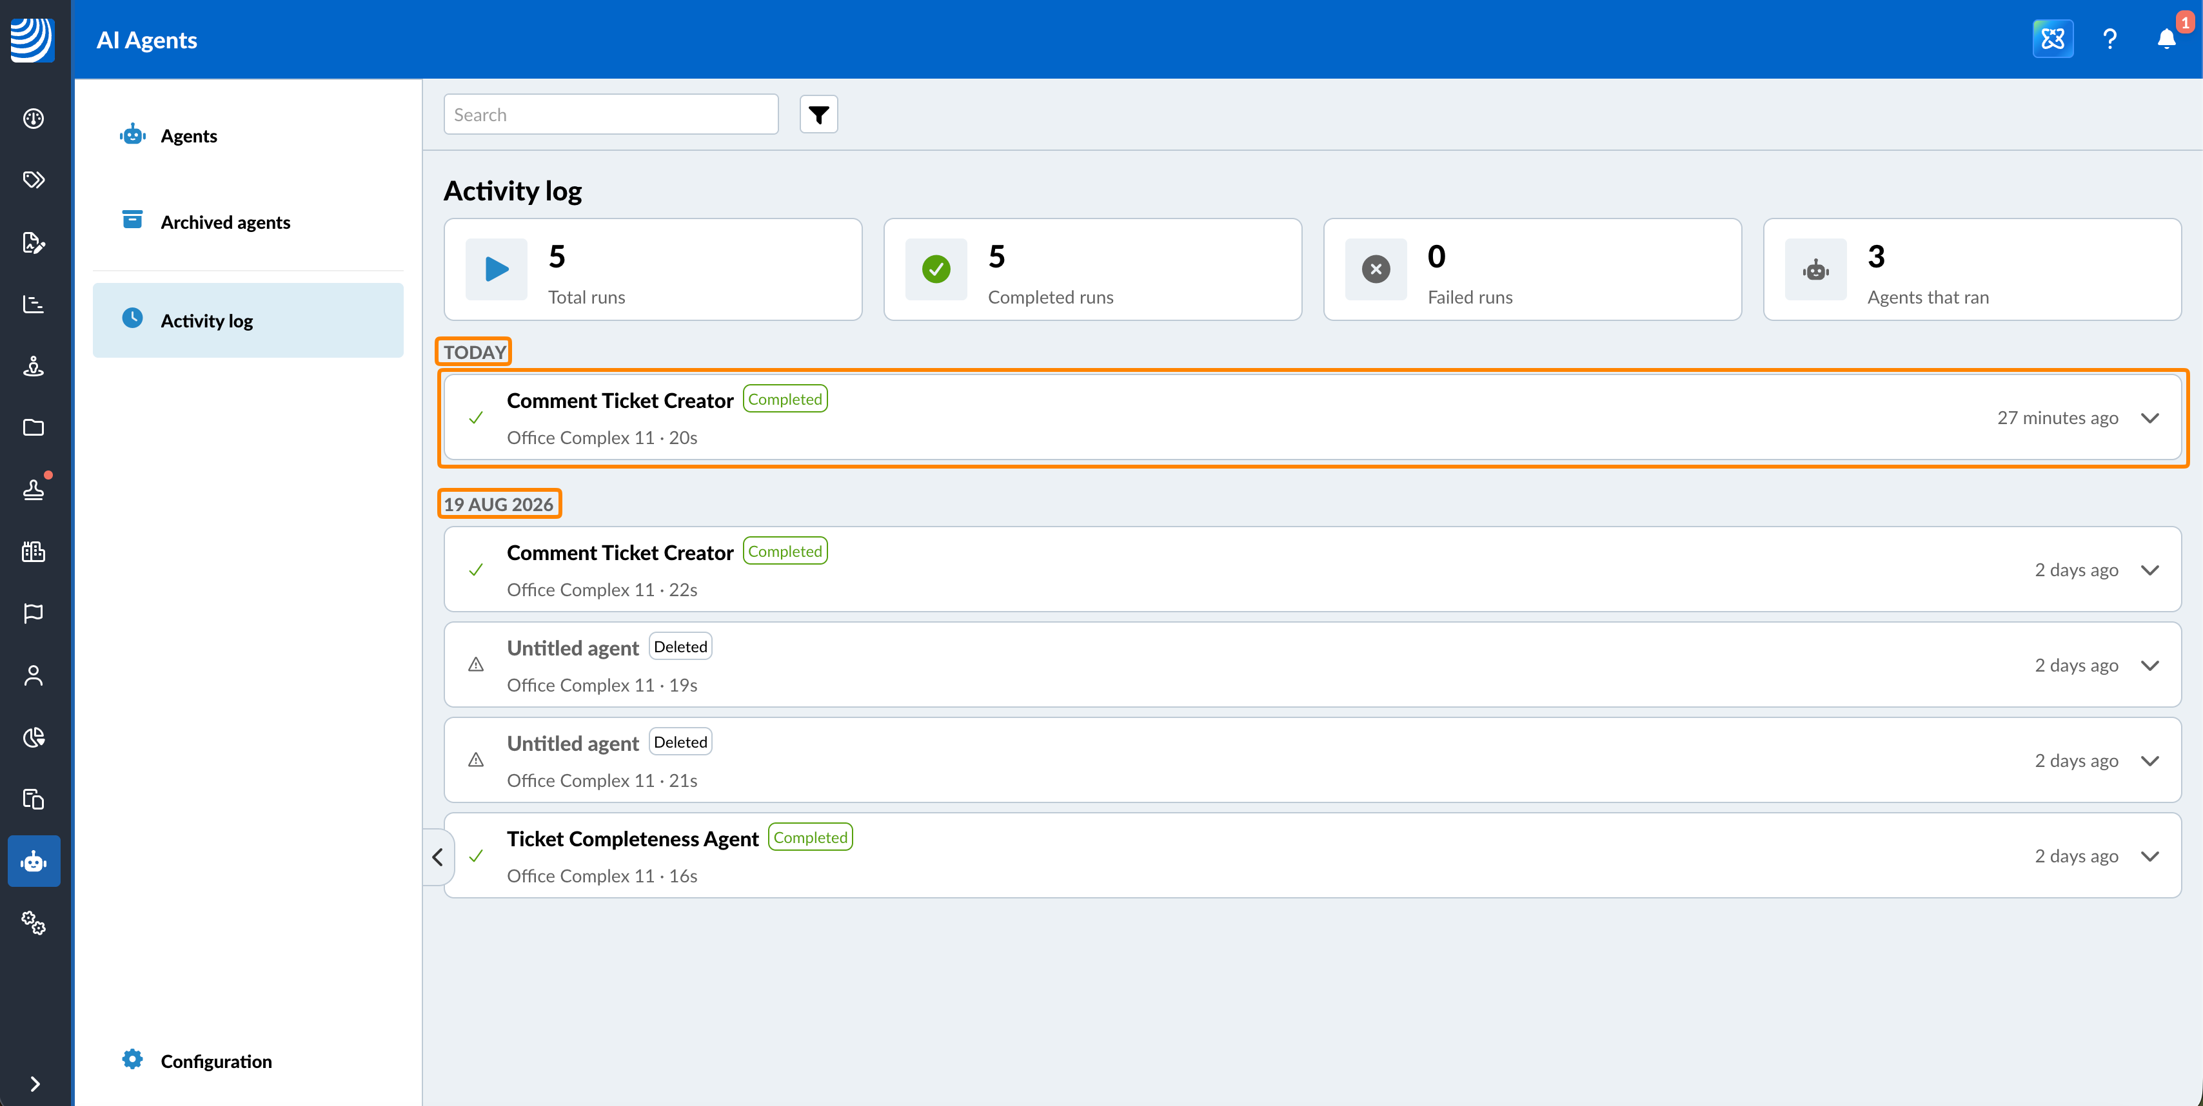Image resolution: width=2203 pixels, height=1106 pixels.
Task: Click the filter funnel button
Action: [818, 115]
